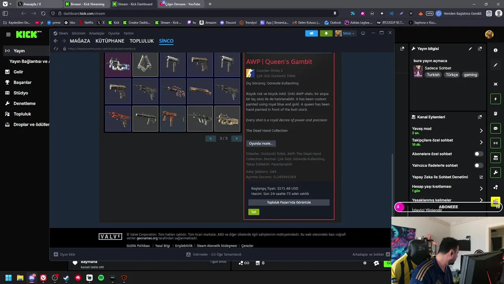Go to previous inventory page
The image size is (504, 284).
211,138
